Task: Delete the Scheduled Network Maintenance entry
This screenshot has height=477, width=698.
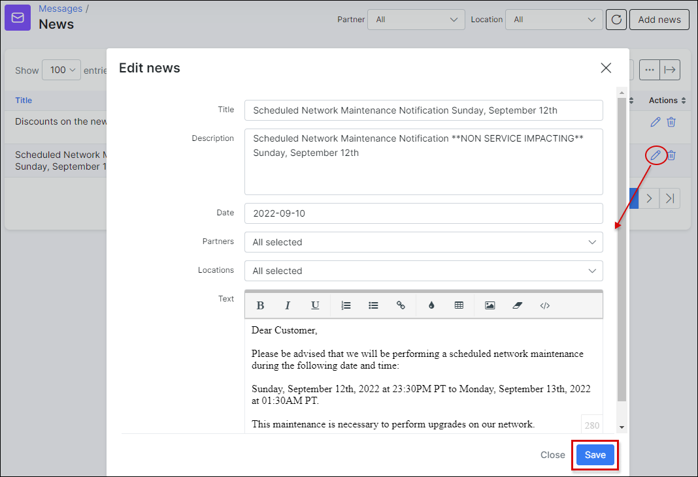Action: tap(672, 155)
